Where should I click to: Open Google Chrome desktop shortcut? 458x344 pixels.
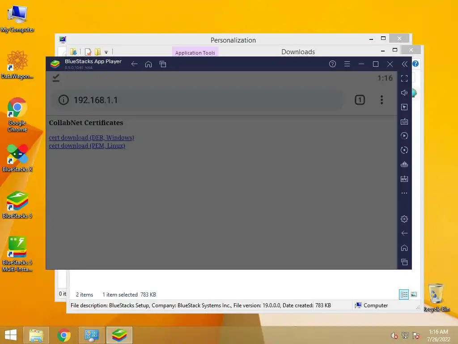[x=17, y=115]
